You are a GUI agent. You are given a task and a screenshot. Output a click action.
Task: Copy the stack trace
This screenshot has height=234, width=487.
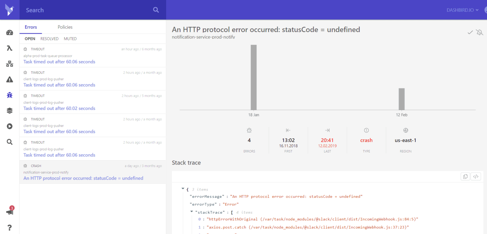(465, 176)
